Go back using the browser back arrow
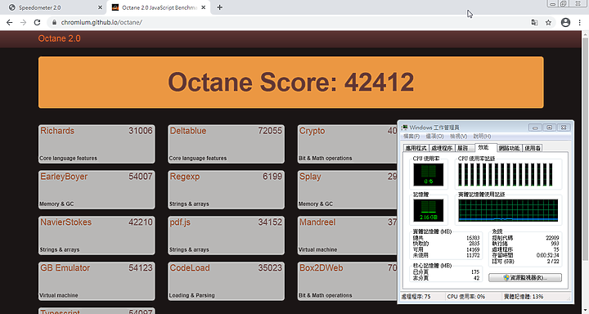Image resolution: width=589 pixels, height=314 pixels. coord(9,23)
